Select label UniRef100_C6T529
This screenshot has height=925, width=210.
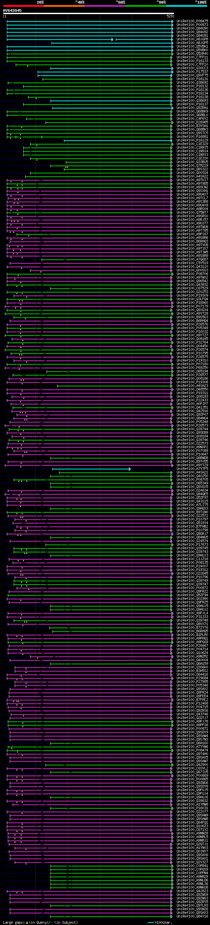pos(192,288)
